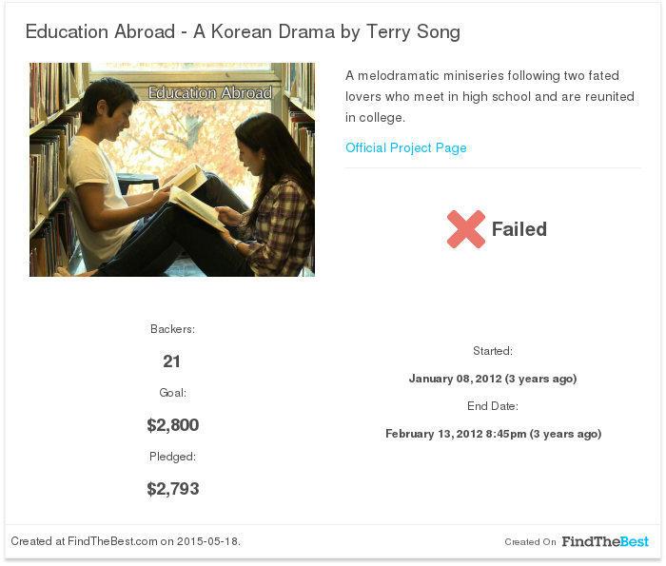Click the End Date: label
The width and height of the screenshot is (666, 566).
pos(493,406)
